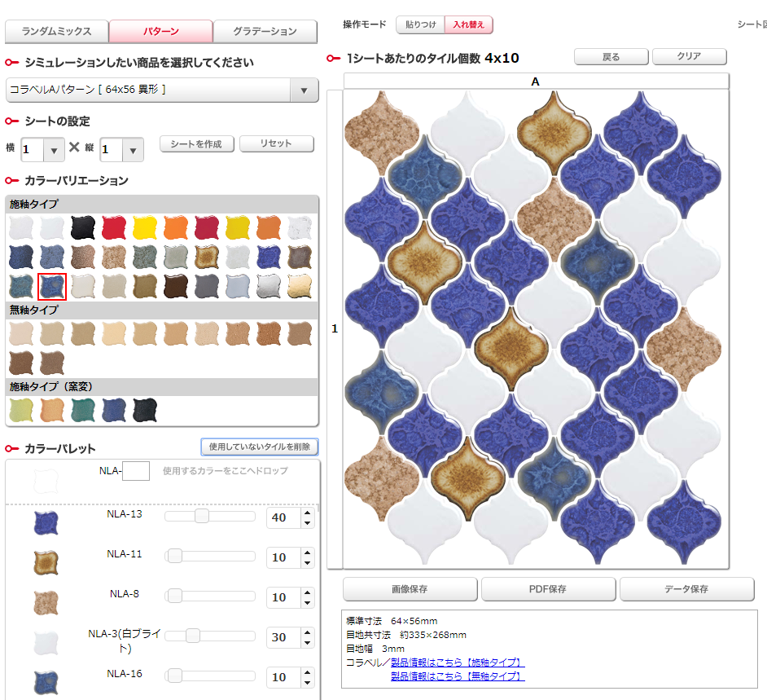This screenshot has width=767, height=700.
Task: Pick the red glazed tile swatch
Action: pyautogui.click(x=115, y=227)
